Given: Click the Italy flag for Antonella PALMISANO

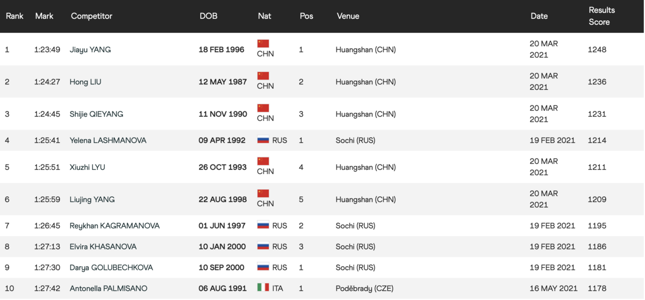Looking at the screenshot, I should click(x=263, y=288).
